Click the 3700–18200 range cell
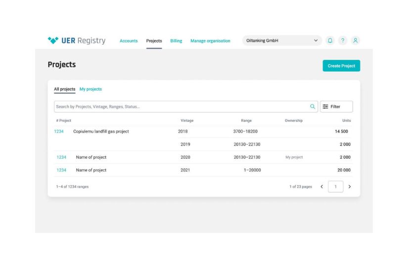The height and width of the screenshot is (259, 408). 245,131
